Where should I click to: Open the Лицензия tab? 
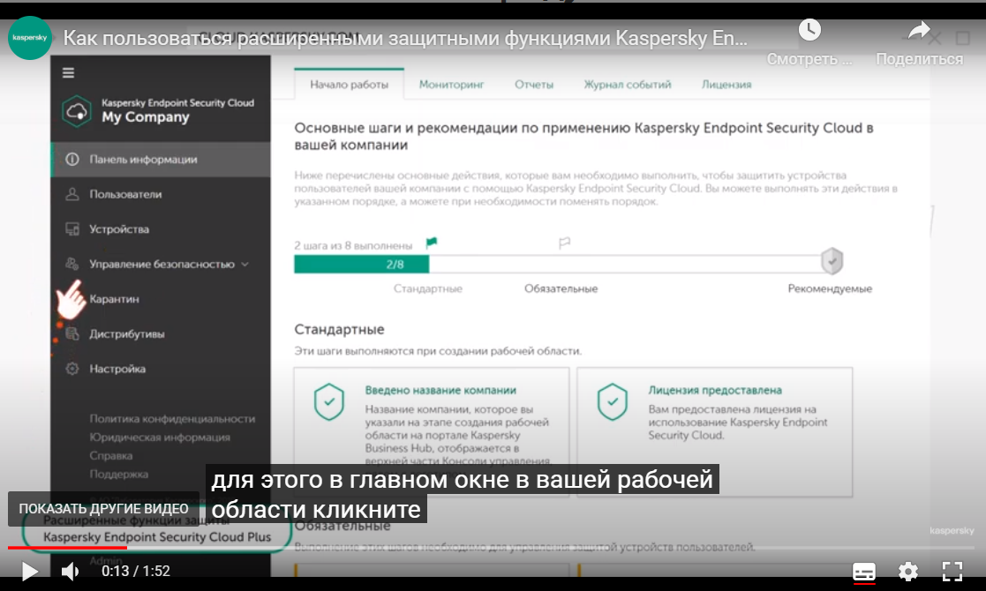coord(726,84)
